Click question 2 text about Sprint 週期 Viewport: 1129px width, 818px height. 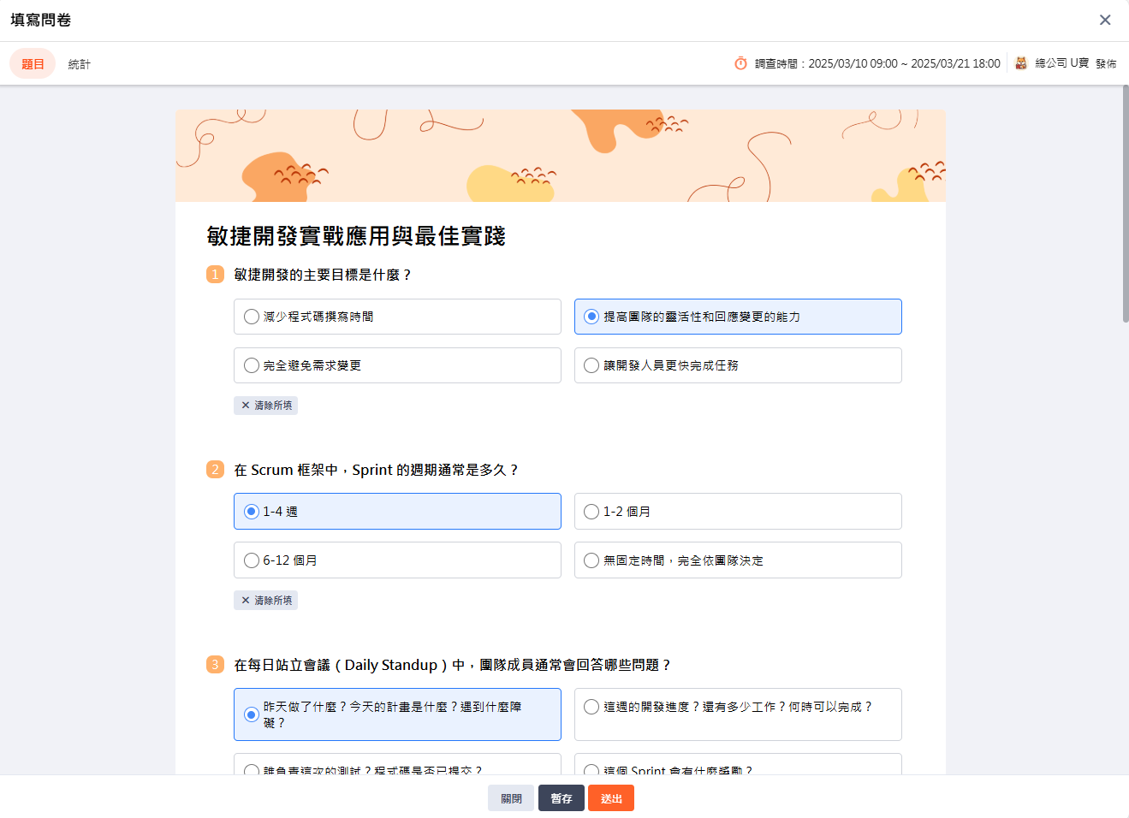pyautogui.click(x=377, y=470)
